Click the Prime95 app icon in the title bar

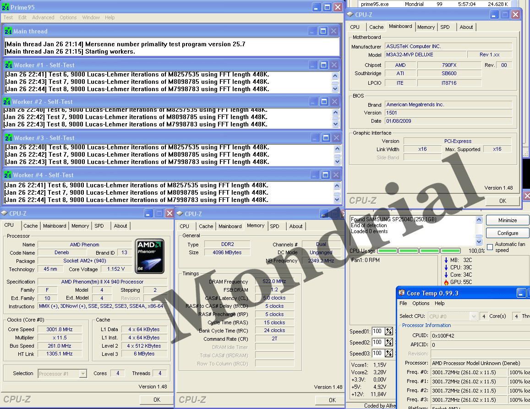pos(6,7)
